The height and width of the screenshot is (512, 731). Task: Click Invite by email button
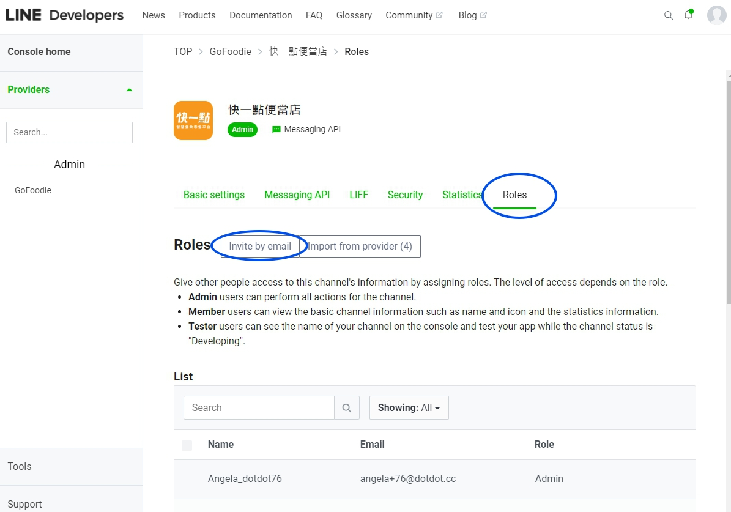tap(259, 246)
